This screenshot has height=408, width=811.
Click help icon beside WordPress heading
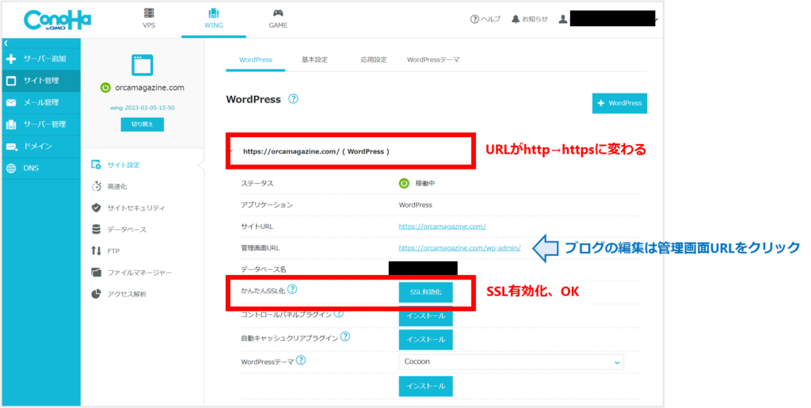[293, 99]
